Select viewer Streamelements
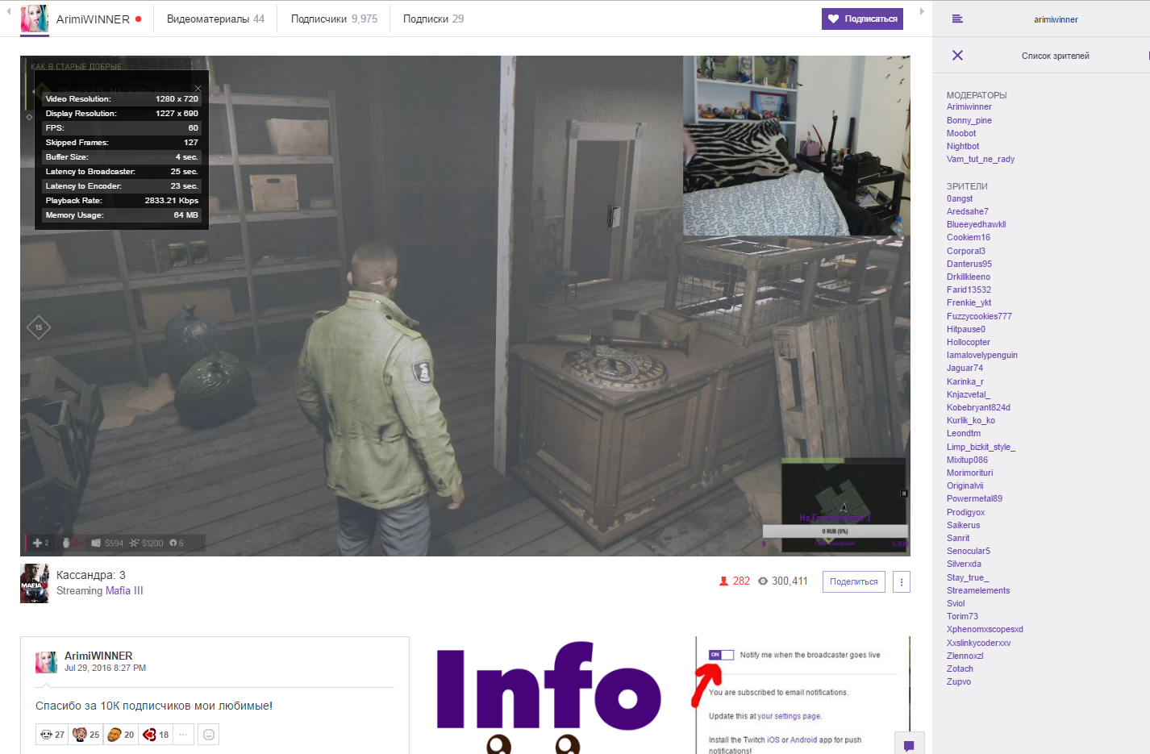 [x=978, y=590]
